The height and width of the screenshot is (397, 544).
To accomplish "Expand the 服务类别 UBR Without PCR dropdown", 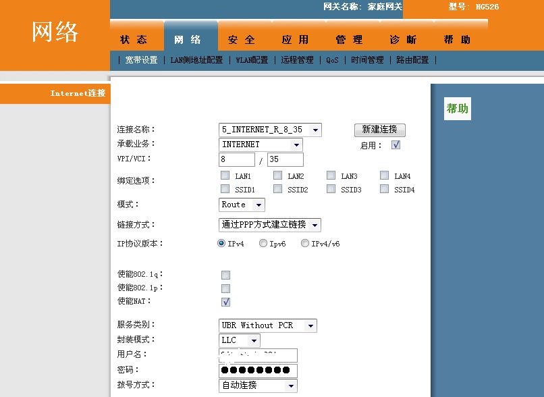I will (268, 325).
